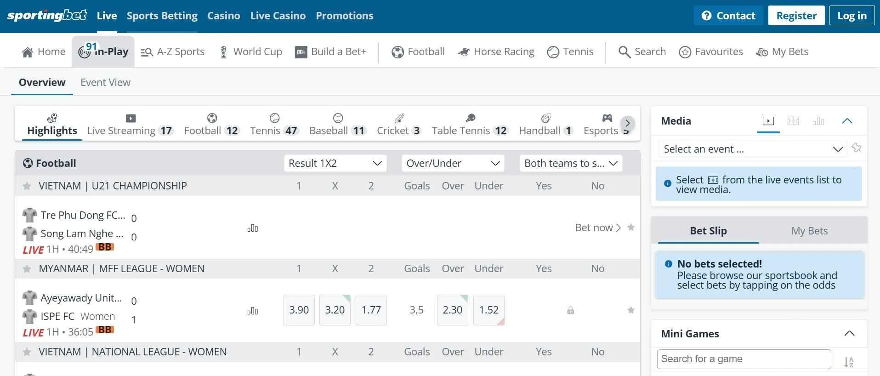The image size is (880, 376).
Task: Click the Contact help button
Action: (728, 16)
